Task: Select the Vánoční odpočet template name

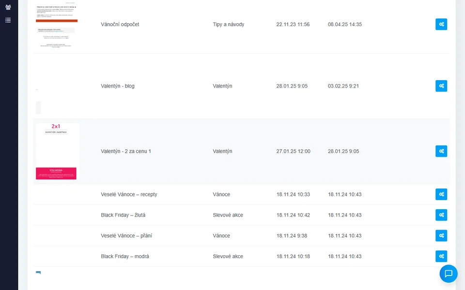Action: point(120,24)
